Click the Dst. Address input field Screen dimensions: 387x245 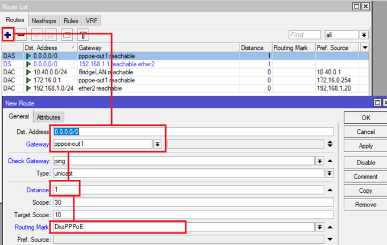(192, 132)
